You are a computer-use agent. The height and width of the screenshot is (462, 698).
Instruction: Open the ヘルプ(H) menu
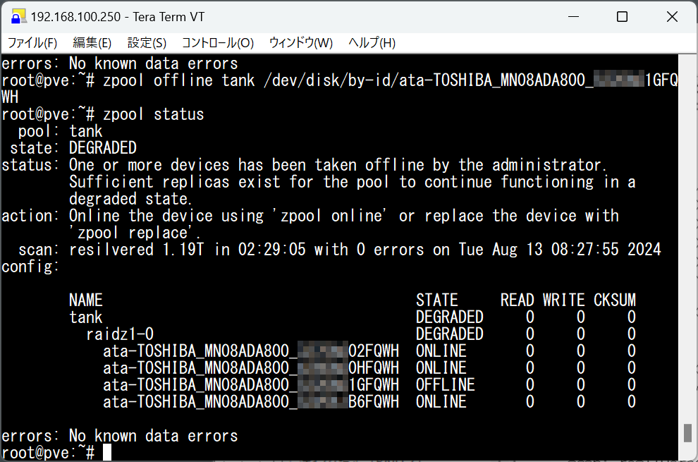click(x=372, y=43)
